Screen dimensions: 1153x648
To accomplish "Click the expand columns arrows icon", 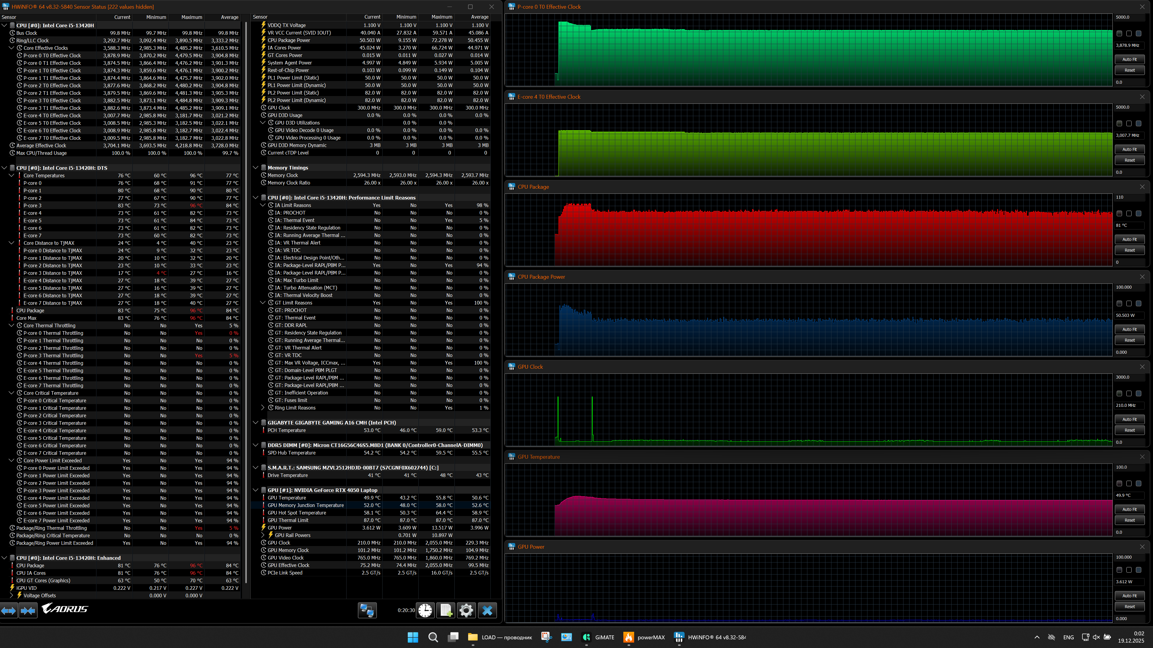I will tap(8, 610).
